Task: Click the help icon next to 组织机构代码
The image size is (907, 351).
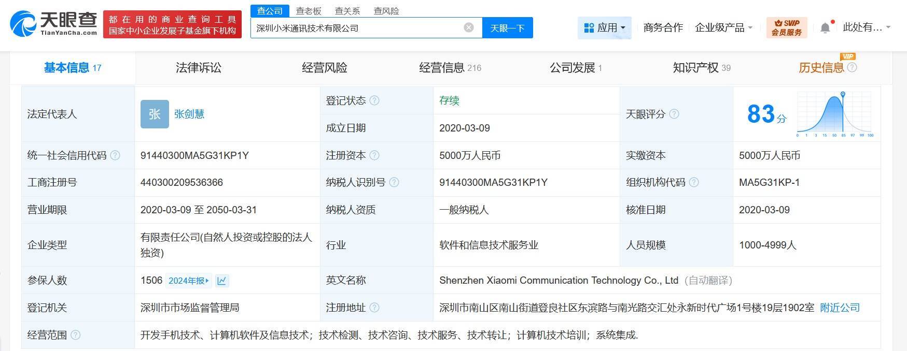Action: (694, 182)
